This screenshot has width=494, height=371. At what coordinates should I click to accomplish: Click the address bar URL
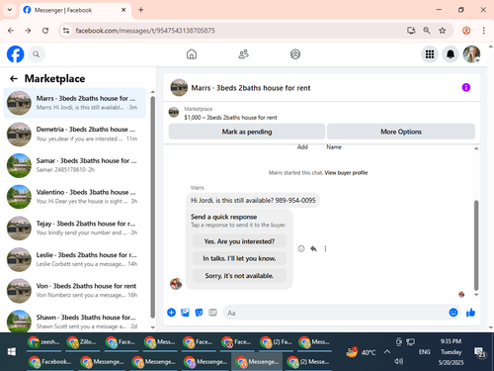145,31
